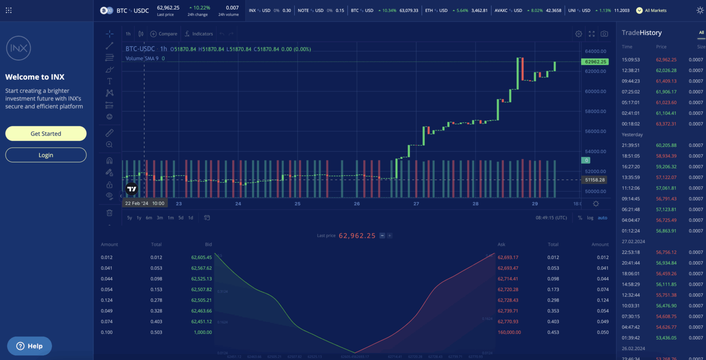Open the 1h time interval dropdown
Image resolution: width=706 pixels, height=360 pixels.
(128, 34)
